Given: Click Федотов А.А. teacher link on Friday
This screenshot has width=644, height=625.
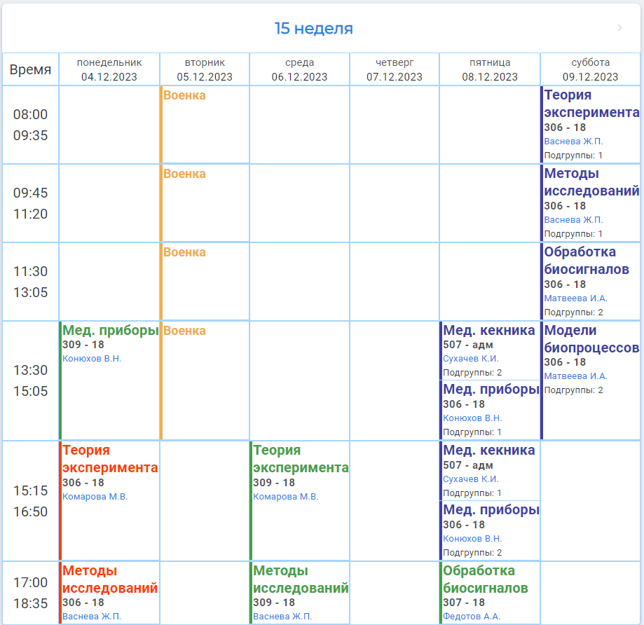Looking at the screenshot, I should click(x=471, y=617).
